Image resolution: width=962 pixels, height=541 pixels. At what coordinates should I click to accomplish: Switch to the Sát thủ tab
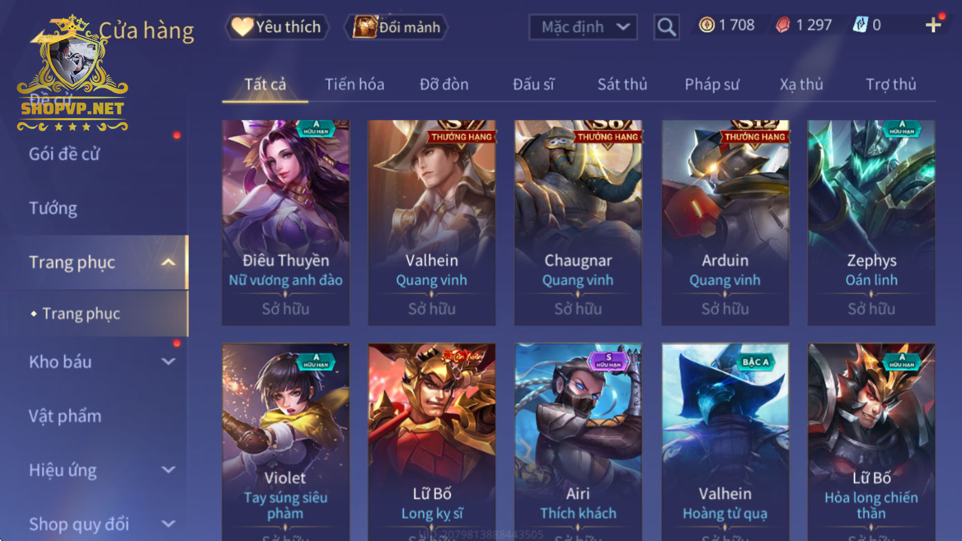point(622,85)
